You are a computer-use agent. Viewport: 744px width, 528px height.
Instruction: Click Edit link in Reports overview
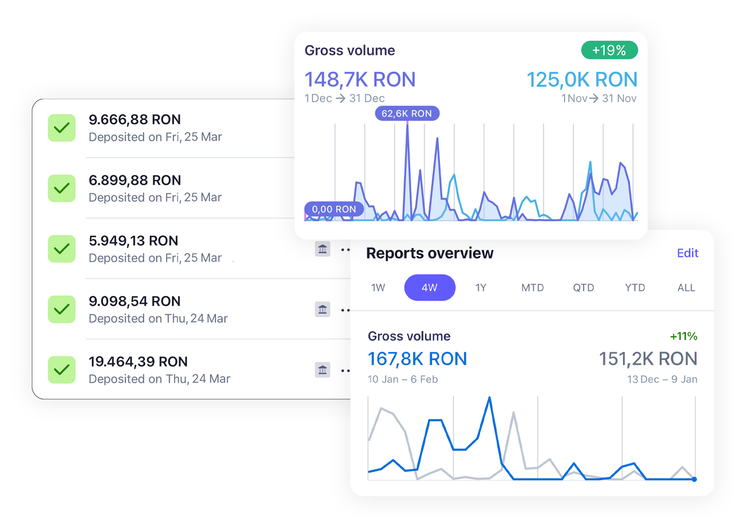[x=687, y=253]
